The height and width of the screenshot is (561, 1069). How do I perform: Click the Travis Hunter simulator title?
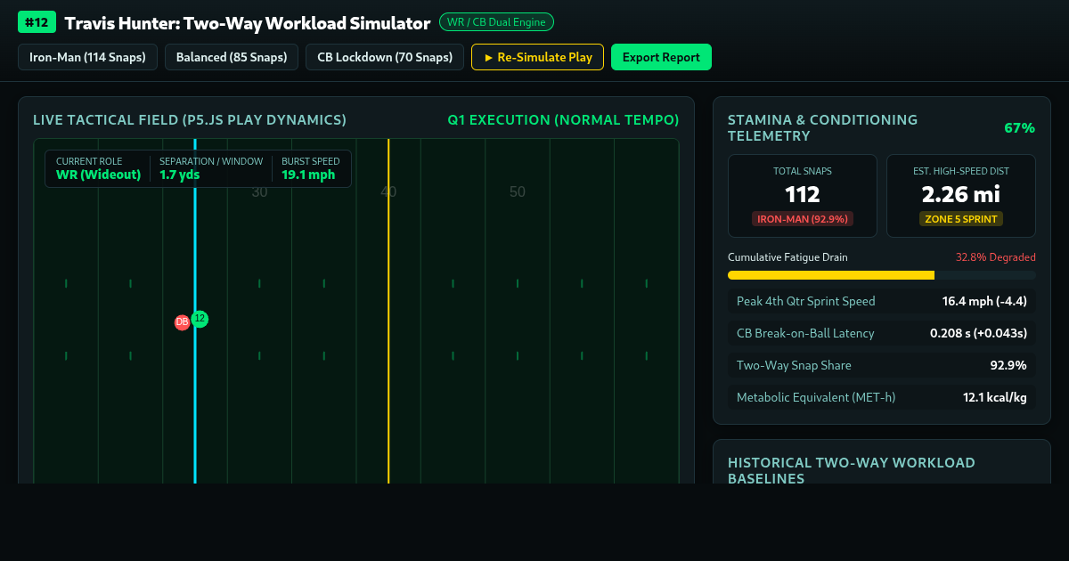pos(248,23)
